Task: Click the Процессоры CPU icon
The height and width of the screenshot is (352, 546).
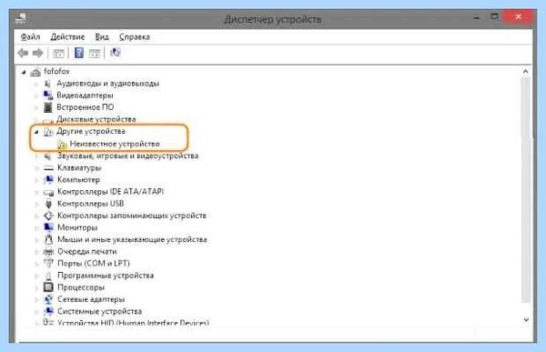Action: [48, 287]
